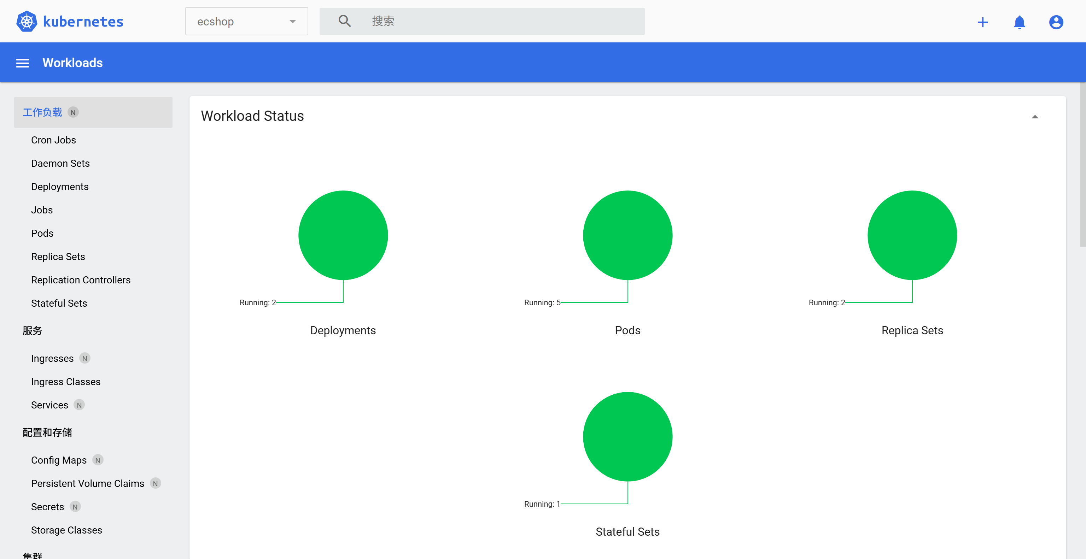
Task: Click the Deployments chart caption
Action: pos(343,330)
